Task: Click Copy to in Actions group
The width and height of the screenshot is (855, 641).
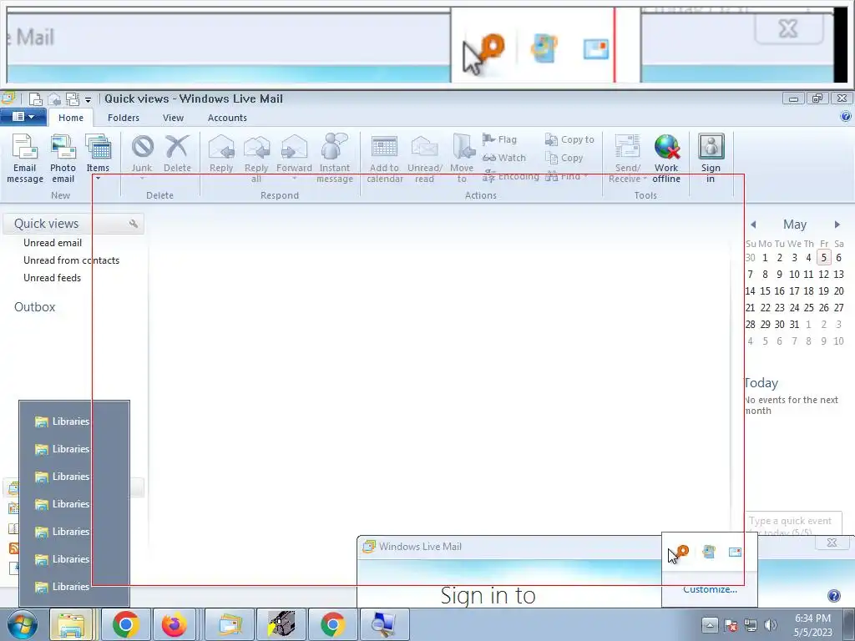Action: (569, 139)
